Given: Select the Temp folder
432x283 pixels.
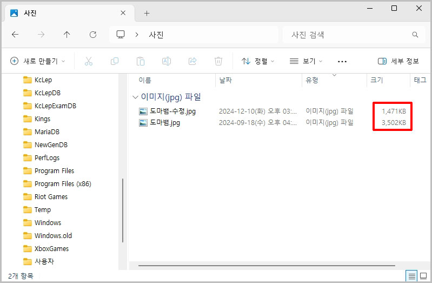Looking at the screenshot, I should click(x=37, y=209).
